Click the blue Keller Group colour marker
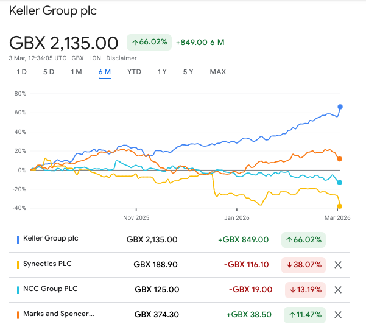 18,240
